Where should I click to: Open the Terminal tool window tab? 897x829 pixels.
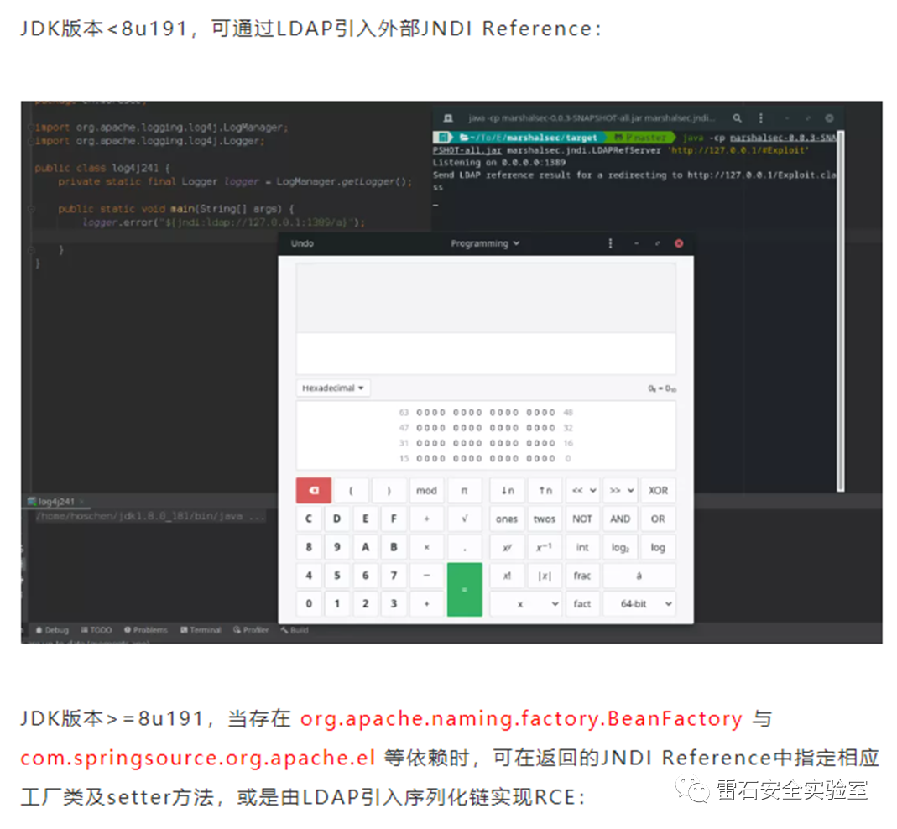[201, 630]
